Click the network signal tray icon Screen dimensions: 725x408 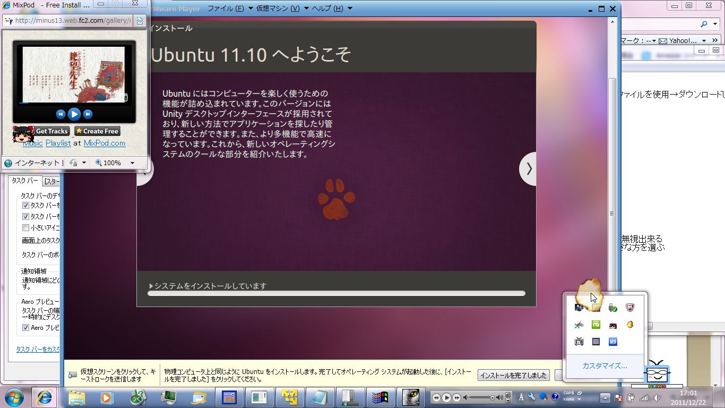coord(644,397)
